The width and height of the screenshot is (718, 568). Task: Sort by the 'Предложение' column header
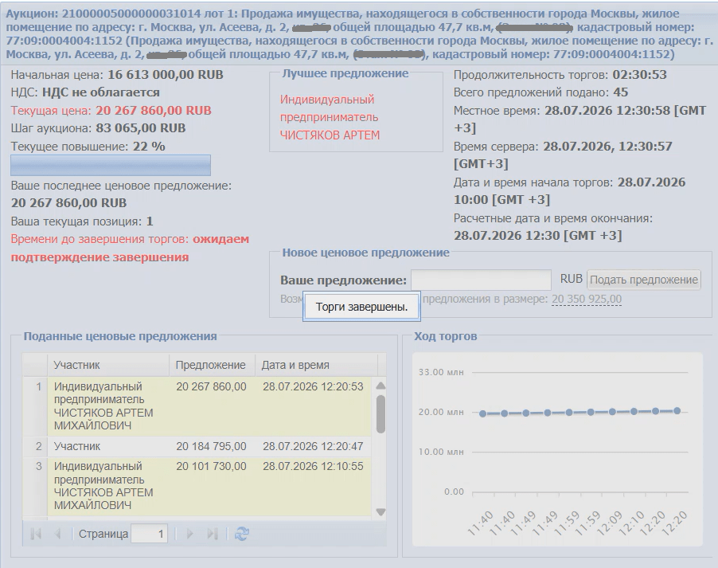(x=212, y=365)
